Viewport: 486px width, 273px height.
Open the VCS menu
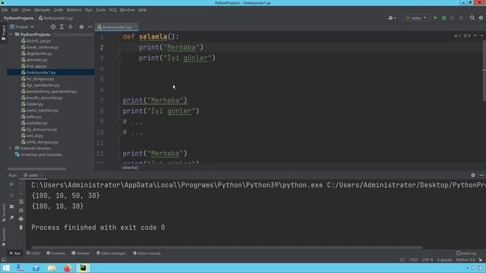112,10
